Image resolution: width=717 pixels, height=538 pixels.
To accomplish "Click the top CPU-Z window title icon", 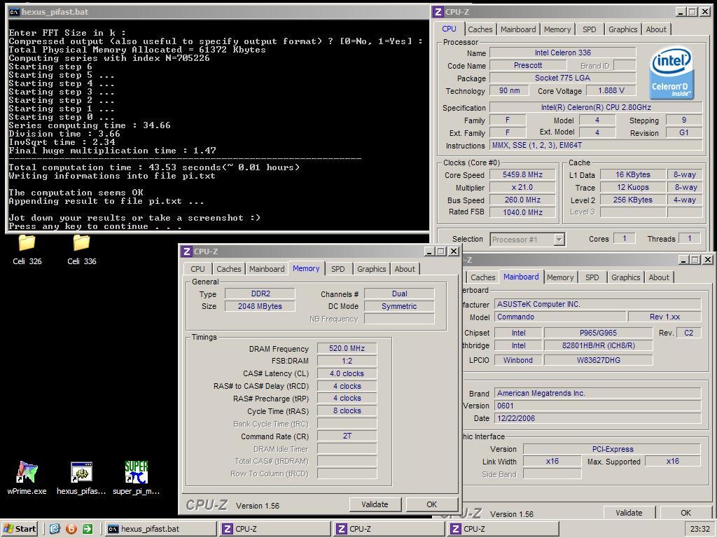I will tap(438, 12).
